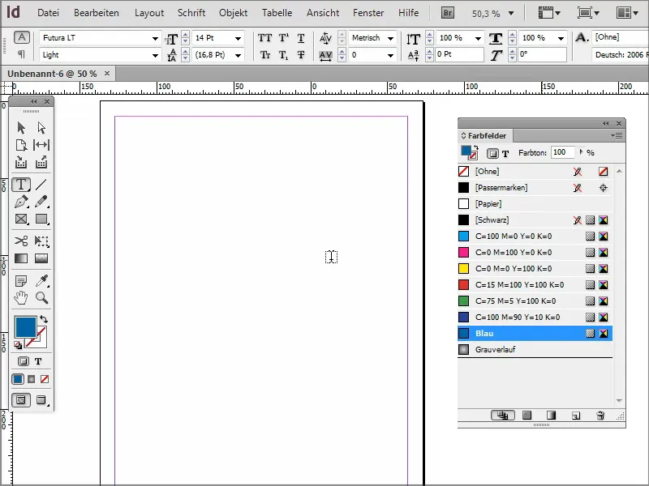Select the Rectangle Frame tool

(x=21, y=219)
